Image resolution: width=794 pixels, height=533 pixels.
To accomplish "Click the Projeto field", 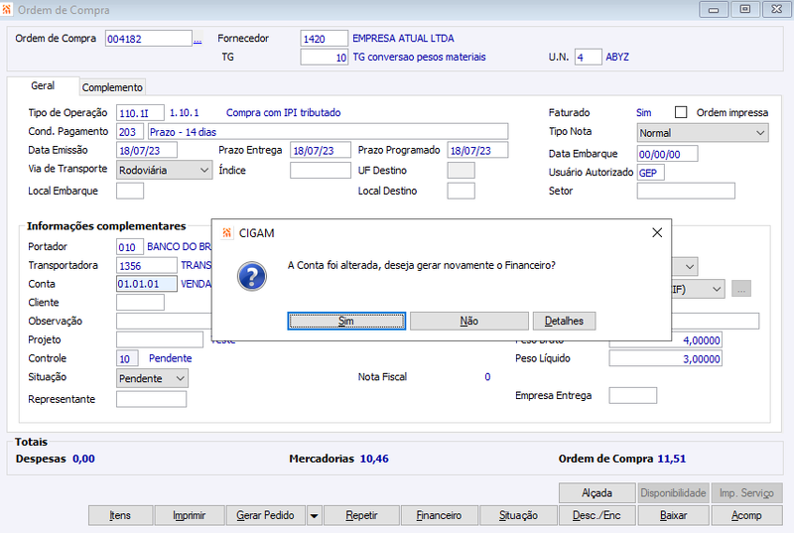I will pyautogui.click(x=160, y=339).
